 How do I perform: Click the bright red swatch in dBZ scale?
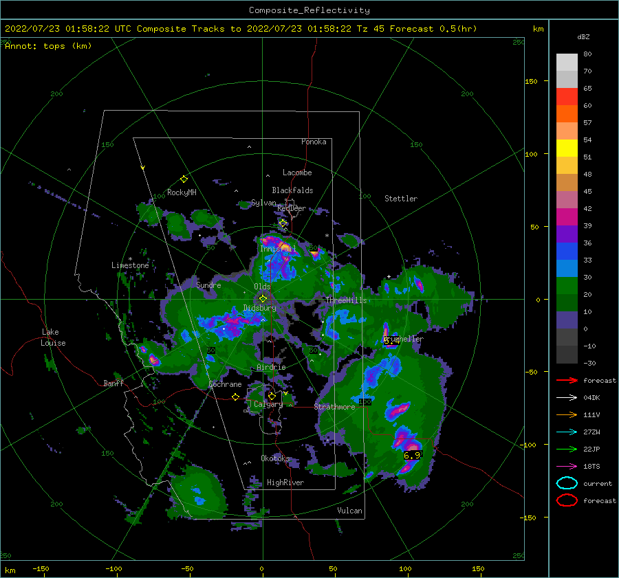[x=567, y=97]
